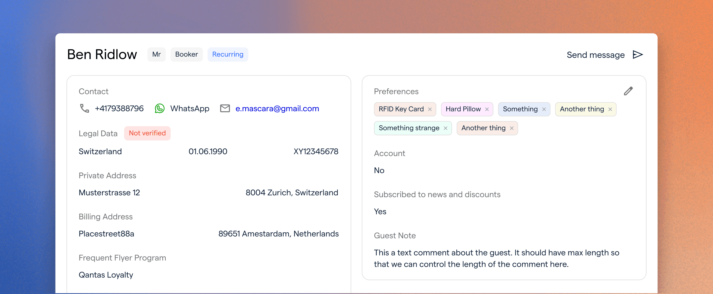Open the WhatsApp logo icon

[x=160, y=108]
